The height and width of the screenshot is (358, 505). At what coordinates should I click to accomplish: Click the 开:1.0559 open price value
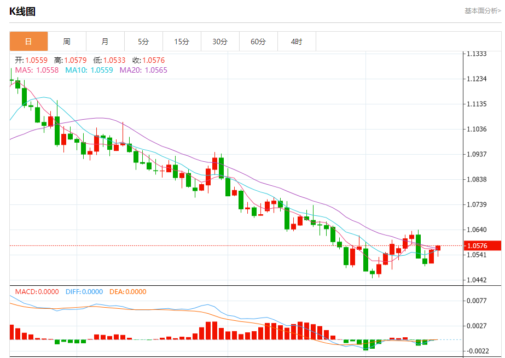[x=31, y=60]
